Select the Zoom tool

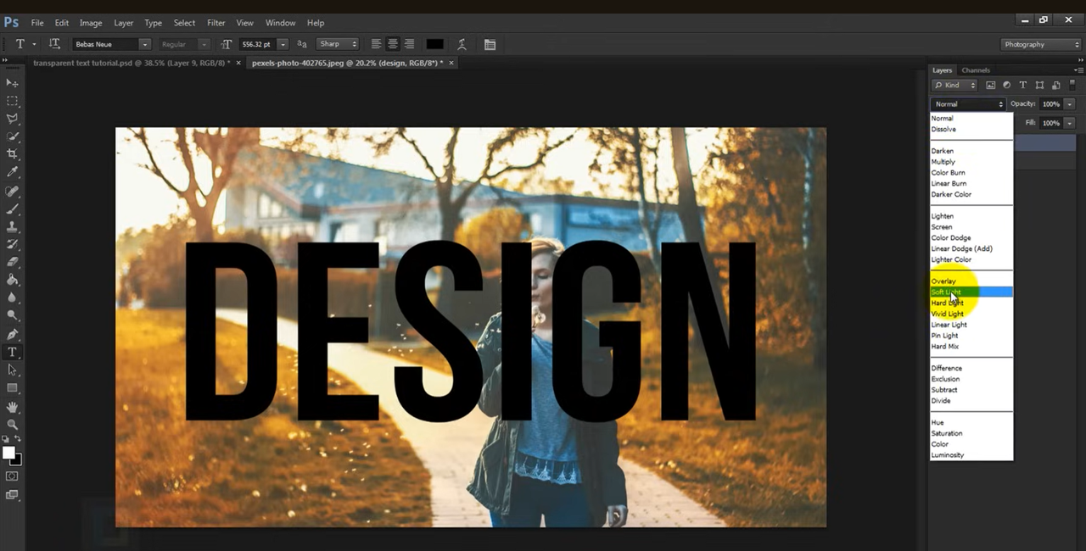pyautogui.click(x=12, y=425)
